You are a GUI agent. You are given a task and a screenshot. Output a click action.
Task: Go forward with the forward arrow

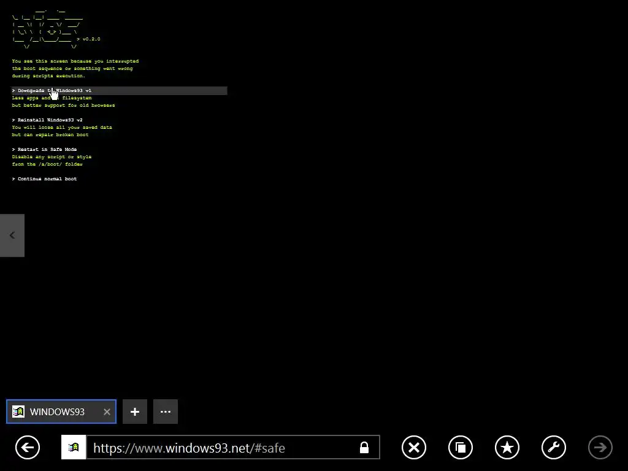(x=600, y=447)
